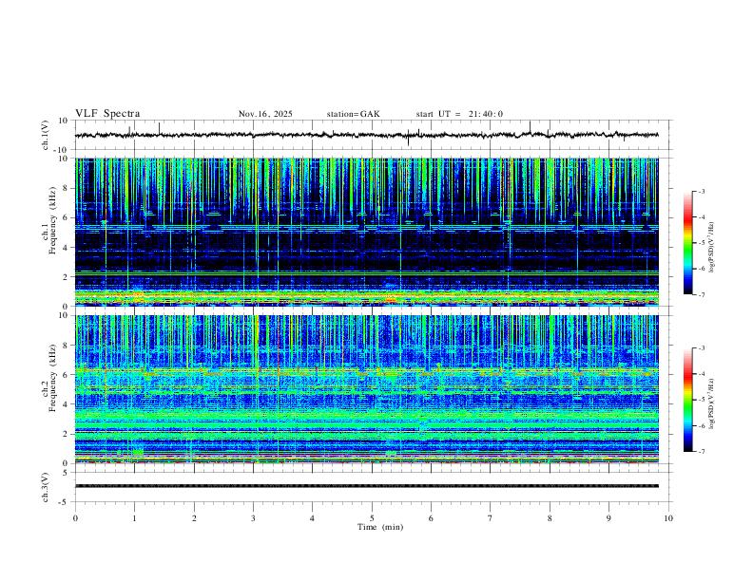
Task: Click time axis tick label "6"
Action: coord(432,518)
